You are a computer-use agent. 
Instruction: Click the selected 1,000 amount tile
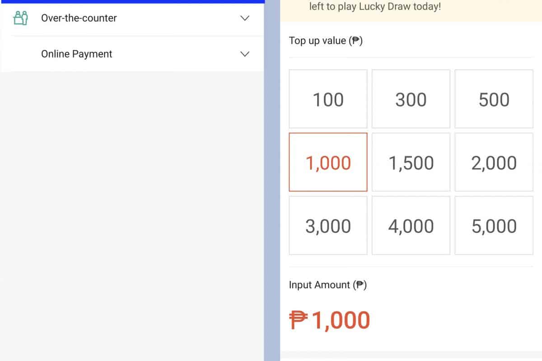(328, 162)
